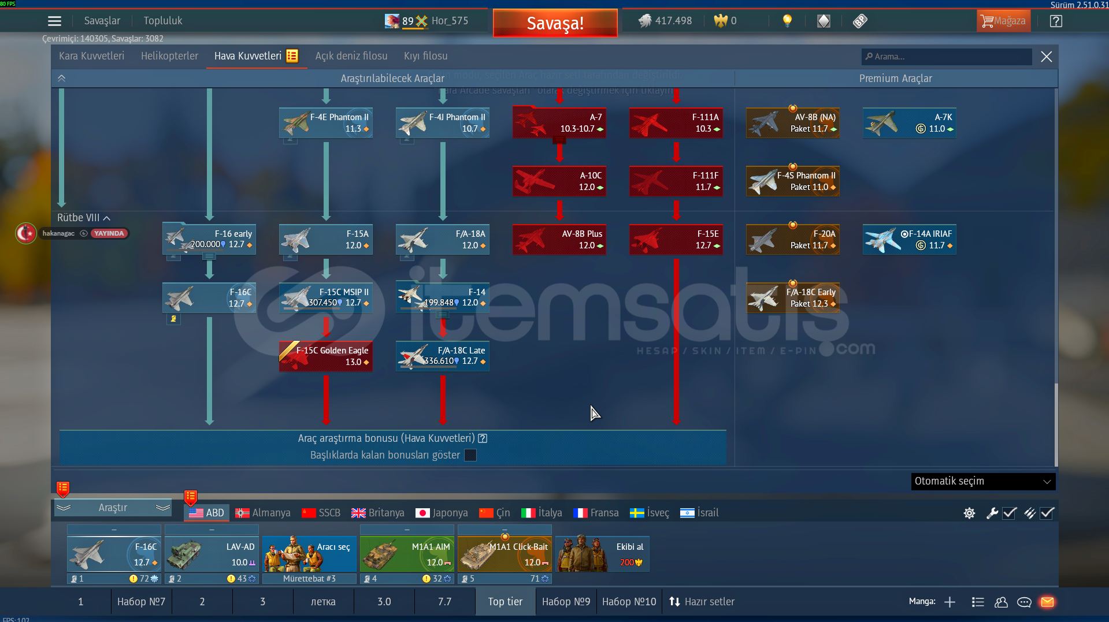1109x622 pixels.
Task: Expand the panel above F-16C crew slot
Action: tap(114, 530)
